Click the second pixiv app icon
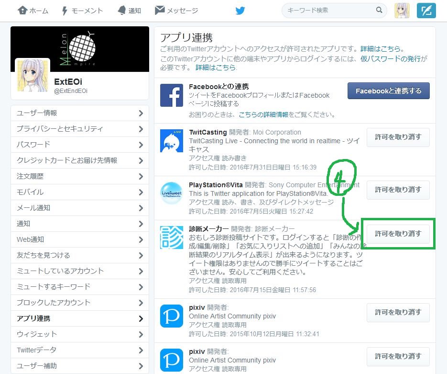Viewport: 447px width, 374px height. pos(171,360)
